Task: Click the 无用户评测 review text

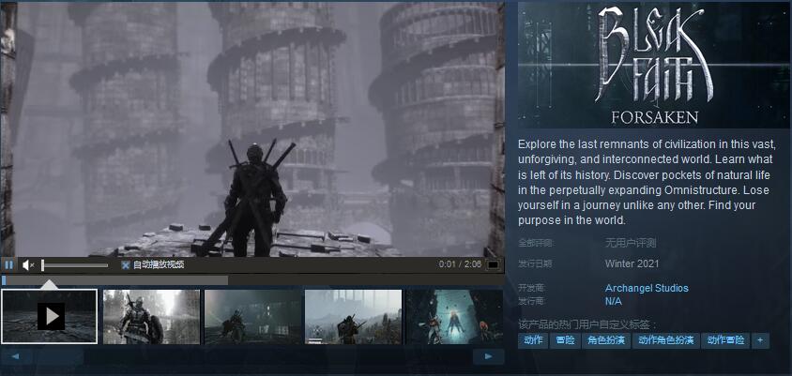Action: coord(631,243)
